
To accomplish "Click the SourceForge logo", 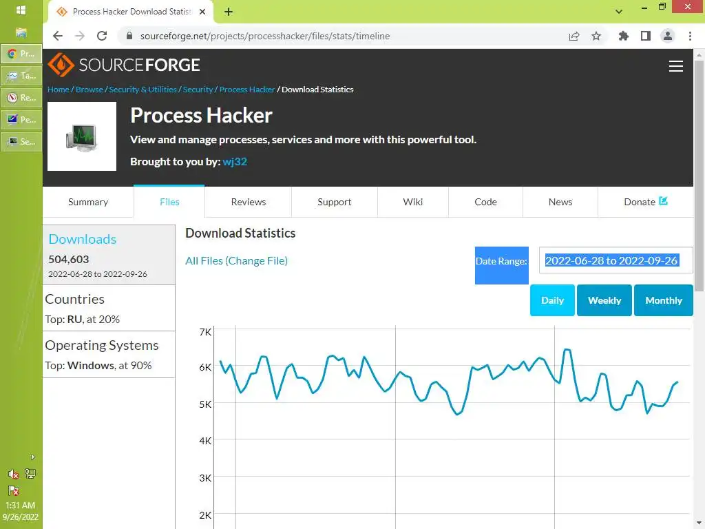I will click(x=124, y=65).
